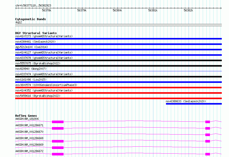Click the 56382k ruler position

188,10
